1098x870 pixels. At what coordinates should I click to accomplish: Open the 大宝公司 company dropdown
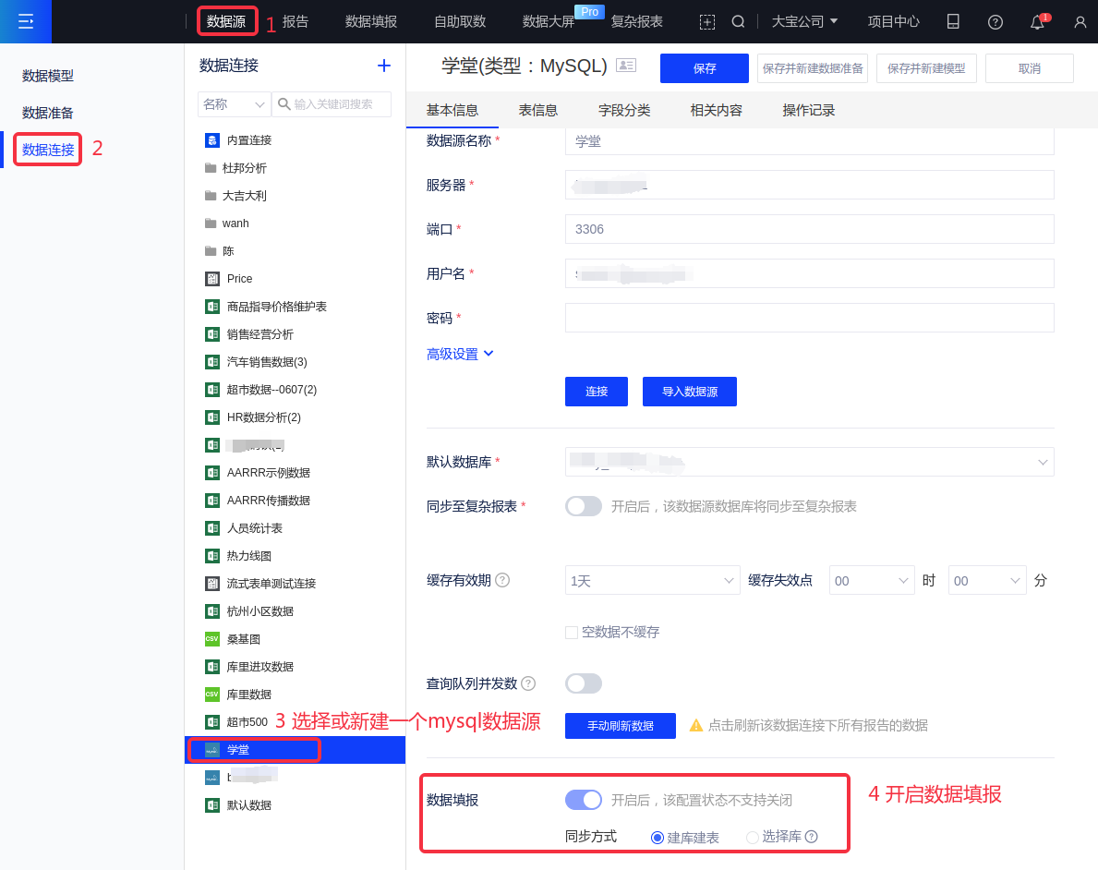coord(804,21)
